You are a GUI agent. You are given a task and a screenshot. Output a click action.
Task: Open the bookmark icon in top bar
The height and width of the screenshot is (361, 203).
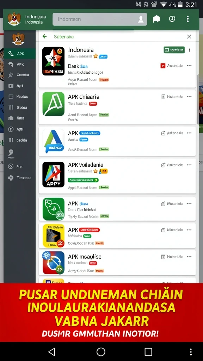[x=156, y=19]
